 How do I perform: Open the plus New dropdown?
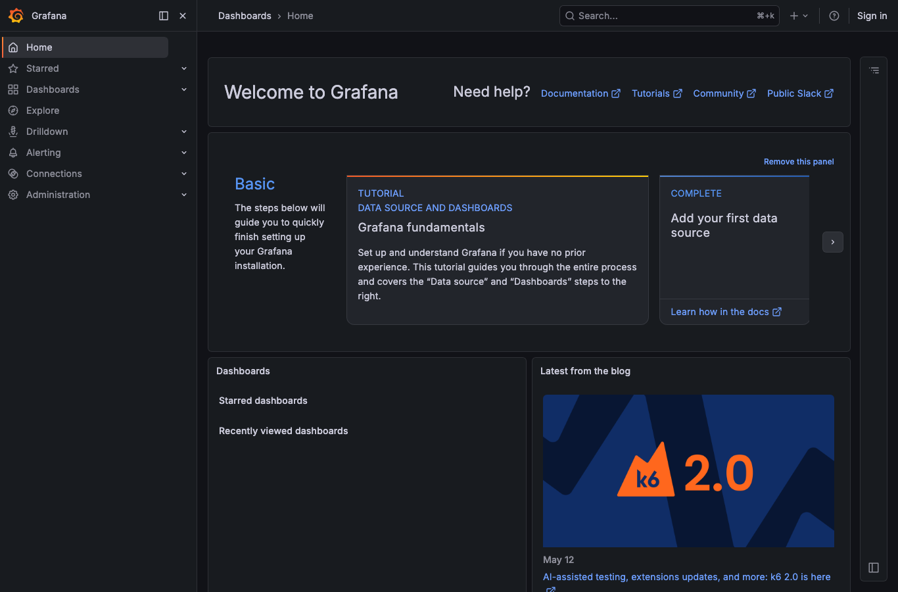click(799, 16)
